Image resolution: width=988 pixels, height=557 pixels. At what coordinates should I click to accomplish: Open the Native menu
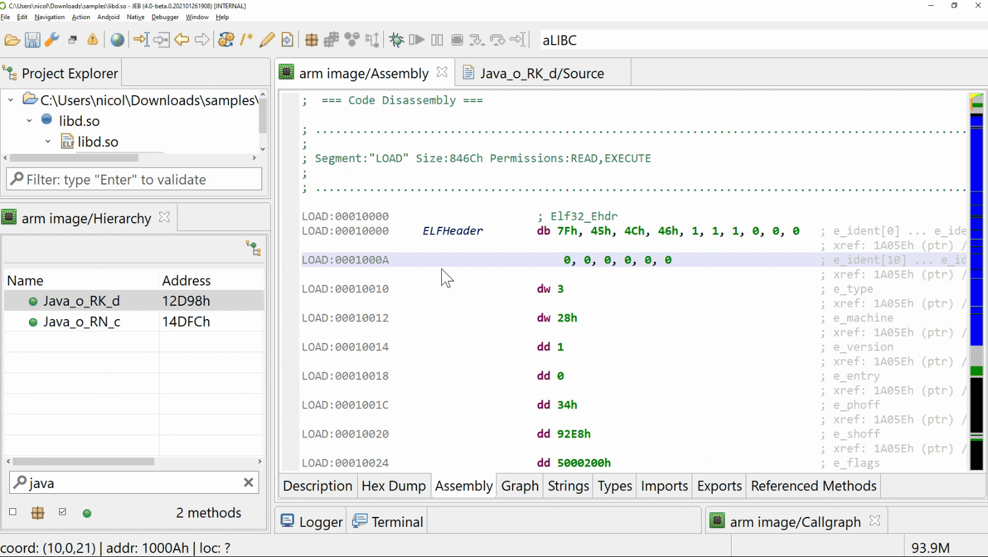pos(135,17)
